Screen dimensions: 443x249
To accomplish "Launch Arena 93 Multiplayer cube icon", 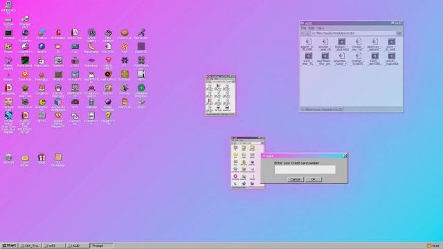I will click(58, 105).
